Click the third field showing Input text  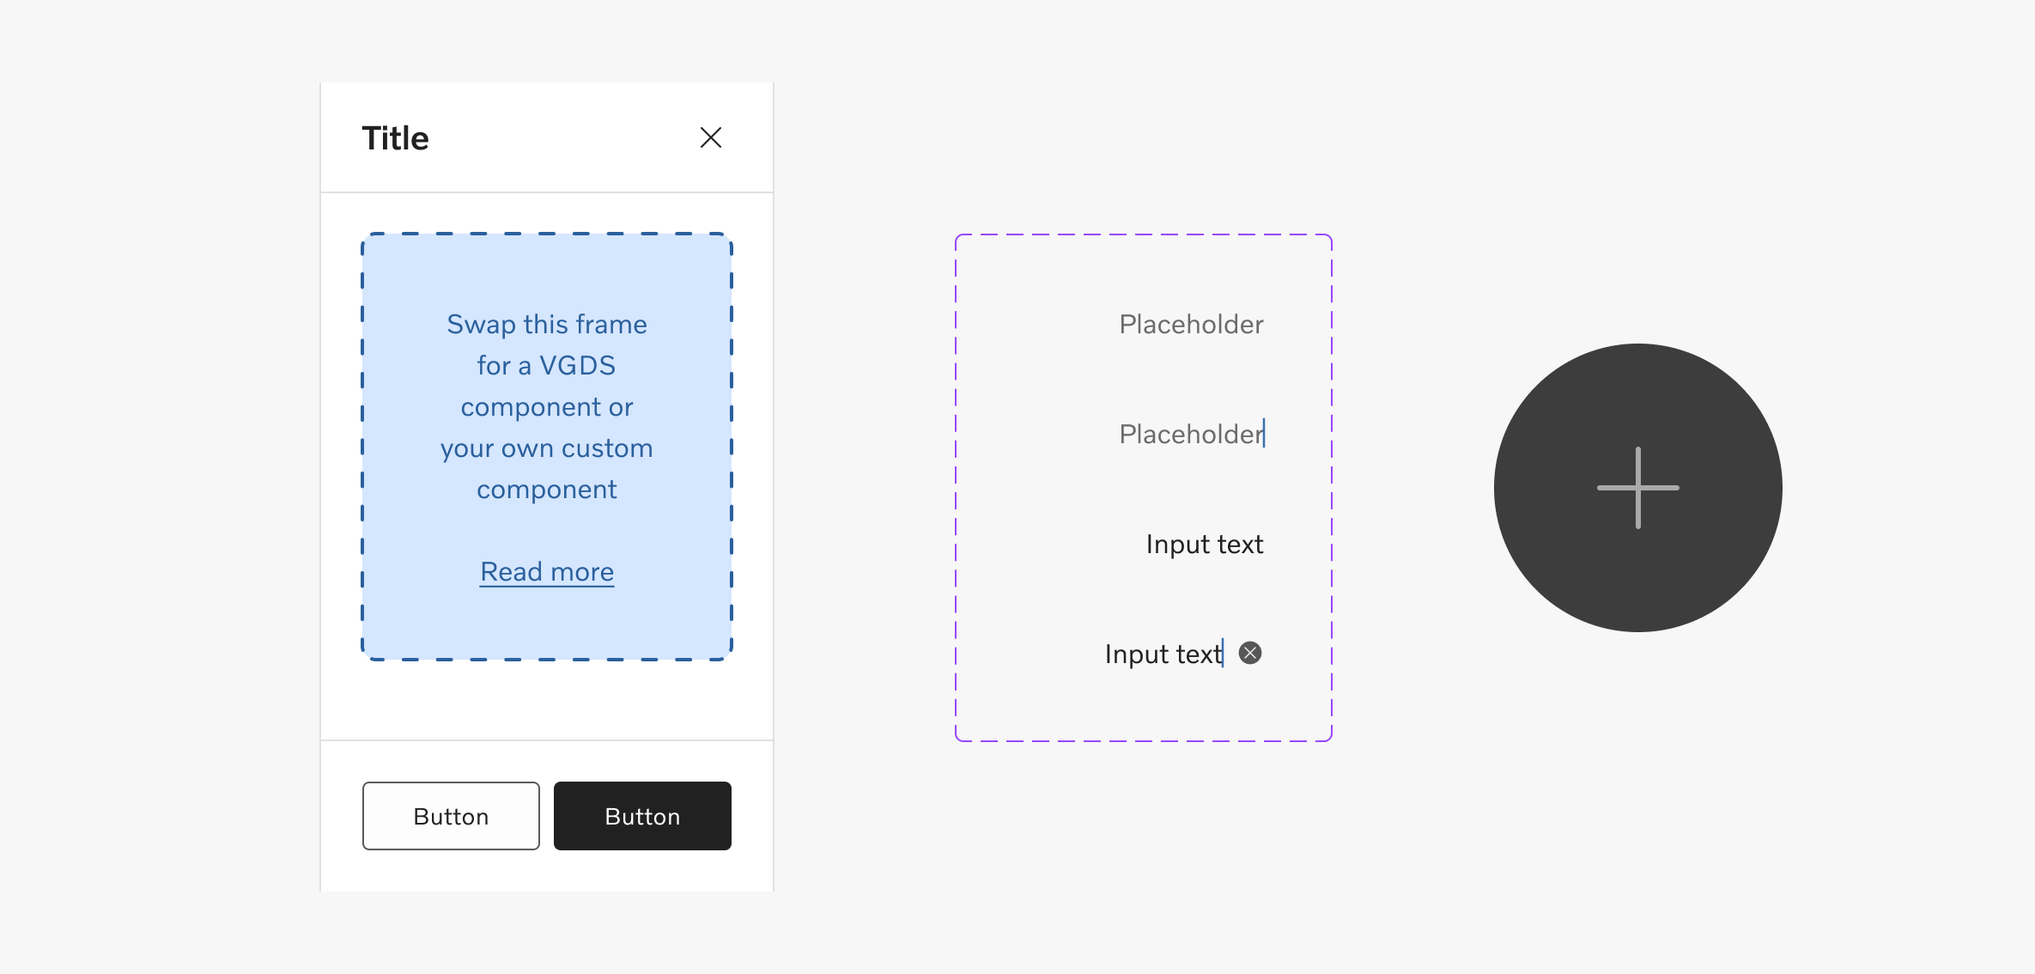(1203, 543)
